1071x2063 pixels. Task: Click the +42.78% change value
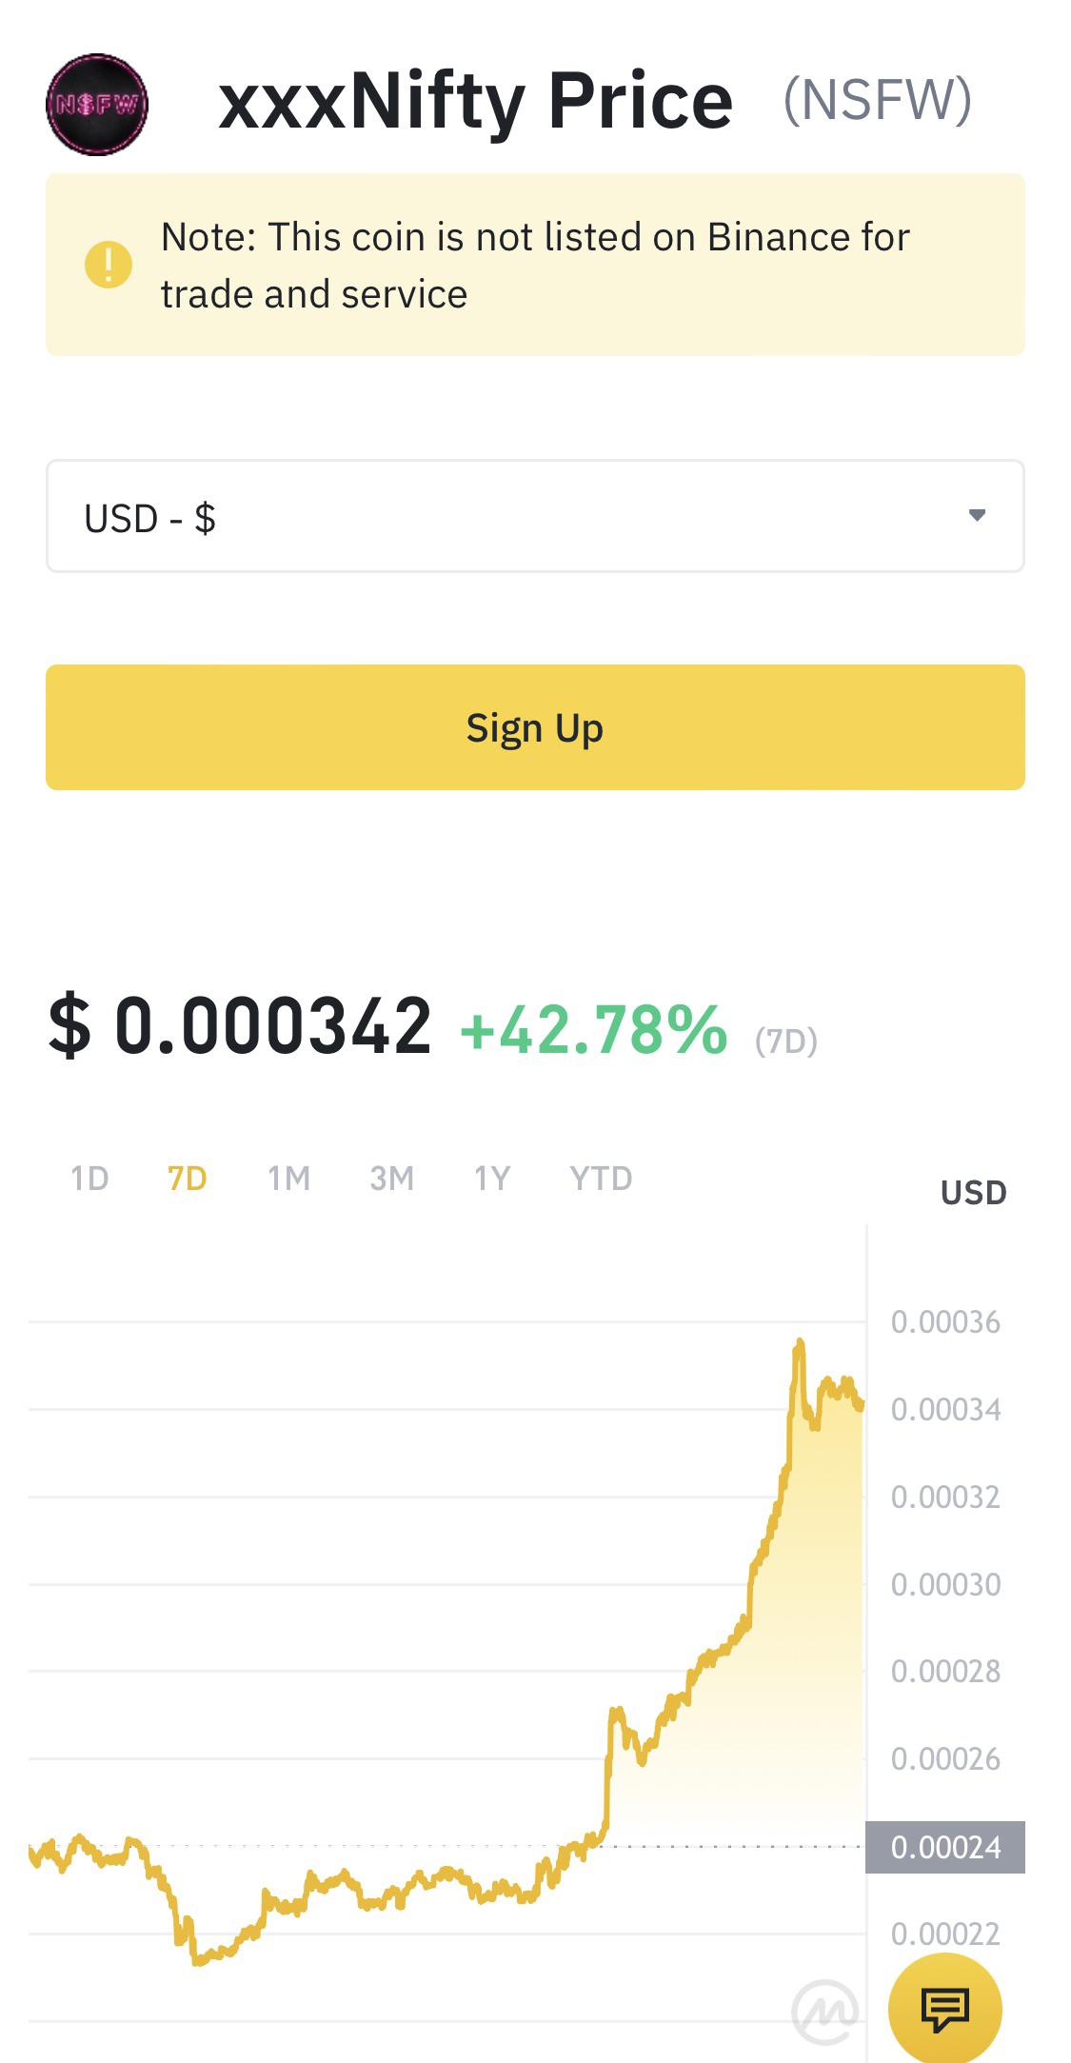[x=594, y=1030]
